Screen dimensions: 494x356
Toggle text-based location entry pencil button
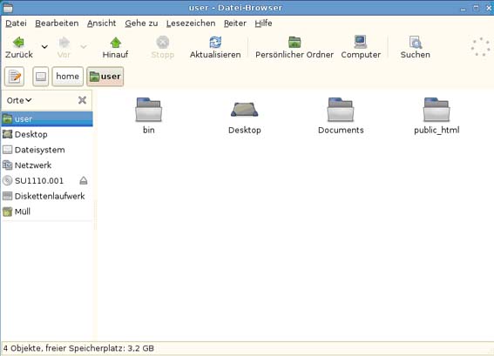[x=15, y=77]
